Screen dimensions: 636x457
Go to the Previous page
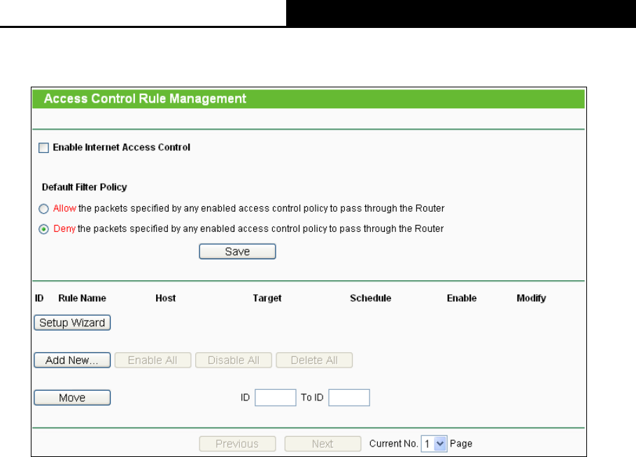[237, 444]
